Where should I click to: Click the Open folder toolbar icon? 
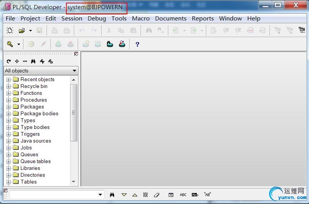[22, 30]
